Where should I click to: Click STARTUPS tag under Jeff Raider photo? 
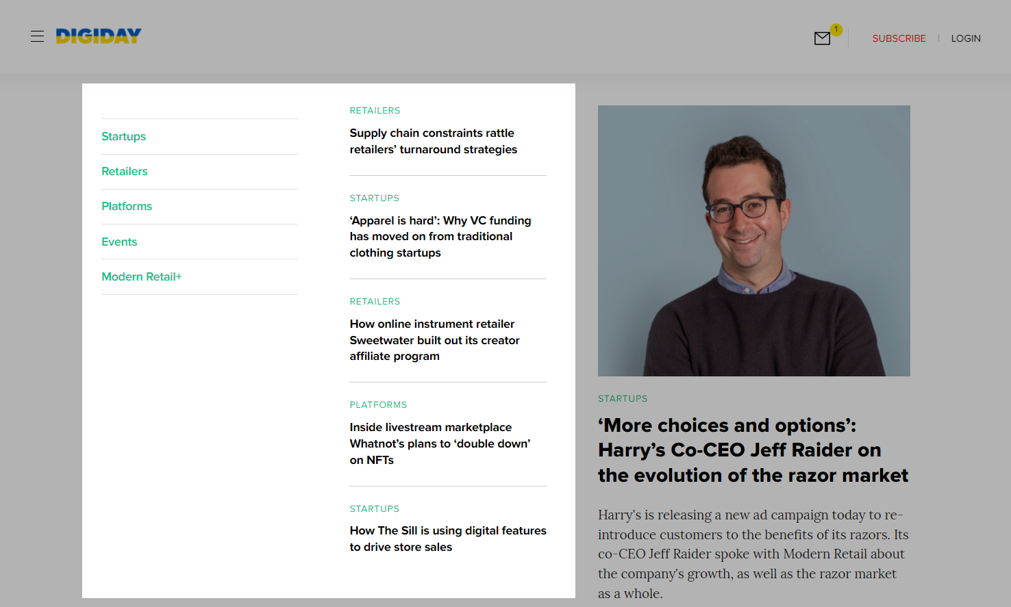click(x=623, y=398)
